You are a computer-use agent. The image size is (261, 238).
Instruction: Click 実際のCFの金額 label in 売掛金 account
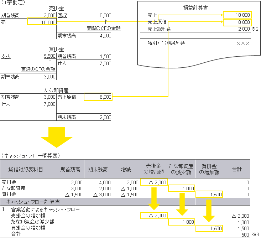pos(104,28)
